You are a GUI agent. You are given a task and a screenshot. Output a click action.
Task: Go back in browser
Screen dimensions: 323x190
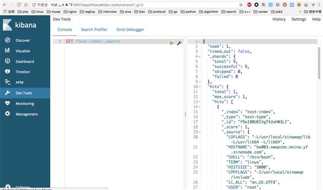coord(5,5)
